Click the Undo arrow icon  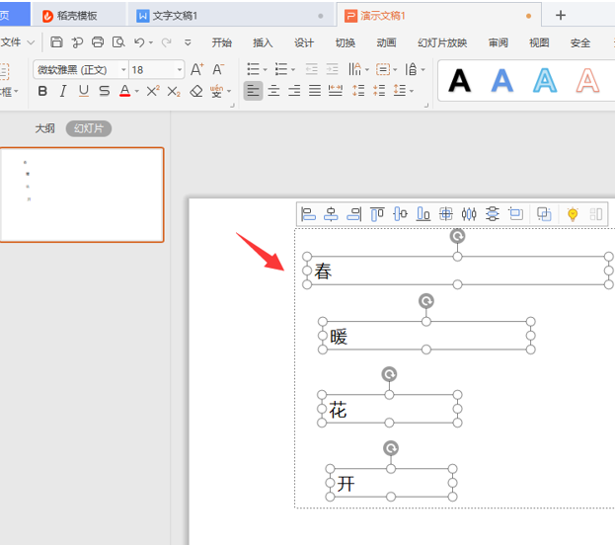coord(139,42)
